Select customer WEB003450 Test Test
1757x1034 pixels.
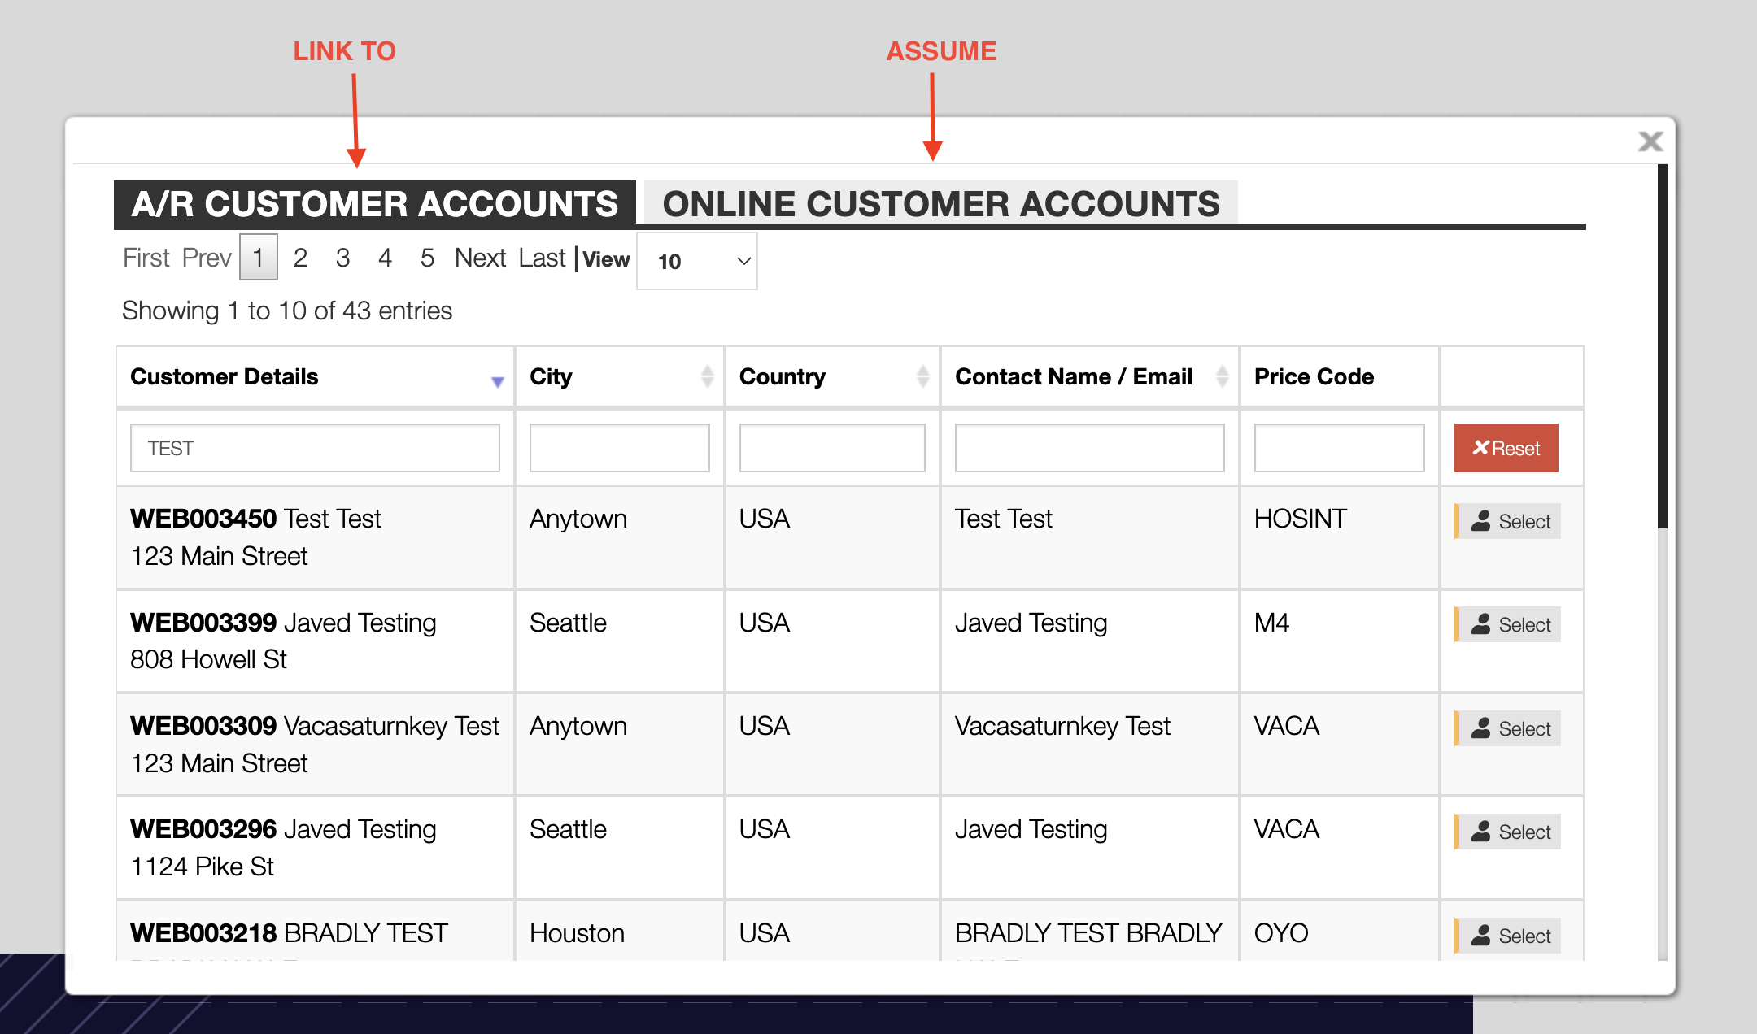click(1509, 521)
